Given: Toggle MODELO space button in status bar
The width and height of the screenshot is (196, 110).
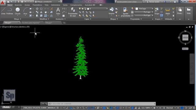Looking at the screenshot, I should click(51, 108).
